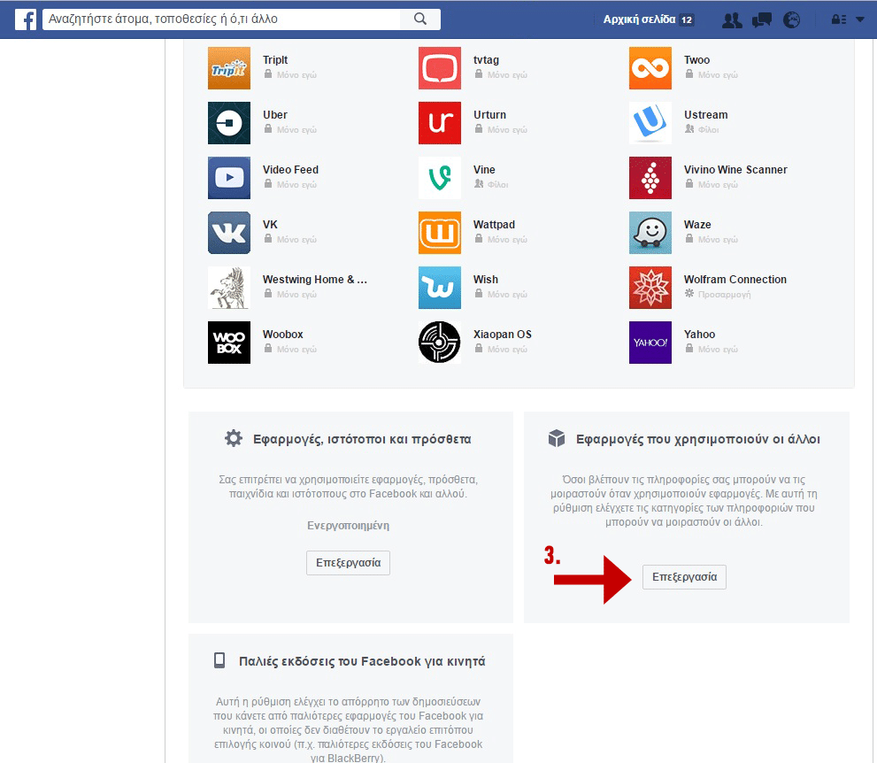Select the Wish app icon
The width and height of the screenshot is (877, 763).
point(440,288)
